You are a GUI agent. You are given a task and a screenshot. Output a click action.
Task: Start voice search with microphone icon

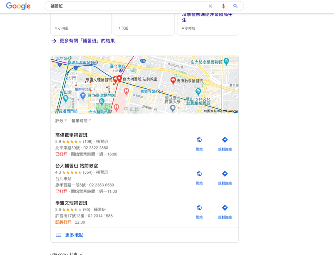point(223,6)
